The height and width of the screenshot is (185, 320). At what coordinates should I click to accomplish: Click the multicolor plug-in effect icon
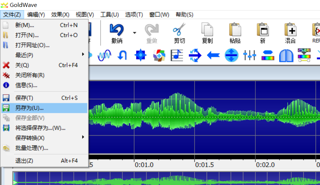pos(159,55)
